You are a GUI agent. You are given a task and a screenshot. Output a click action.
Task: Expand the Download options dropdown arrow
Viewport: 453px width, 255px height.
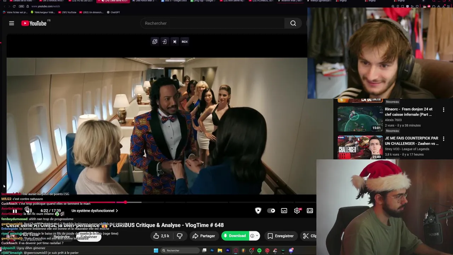pyautogui.click(x=257, y=236)
